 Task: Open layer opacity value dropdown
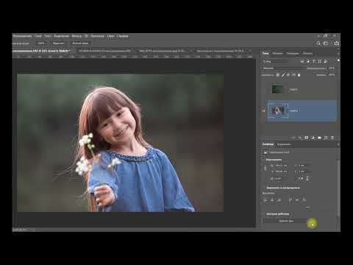pos(332,68)
